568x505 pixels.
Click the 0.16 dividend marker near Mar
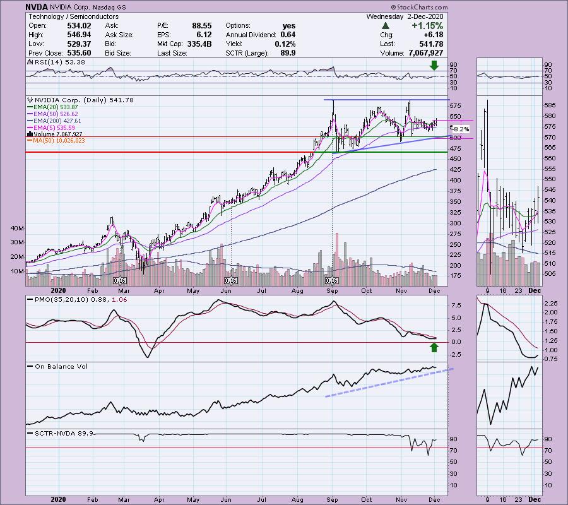119,281
